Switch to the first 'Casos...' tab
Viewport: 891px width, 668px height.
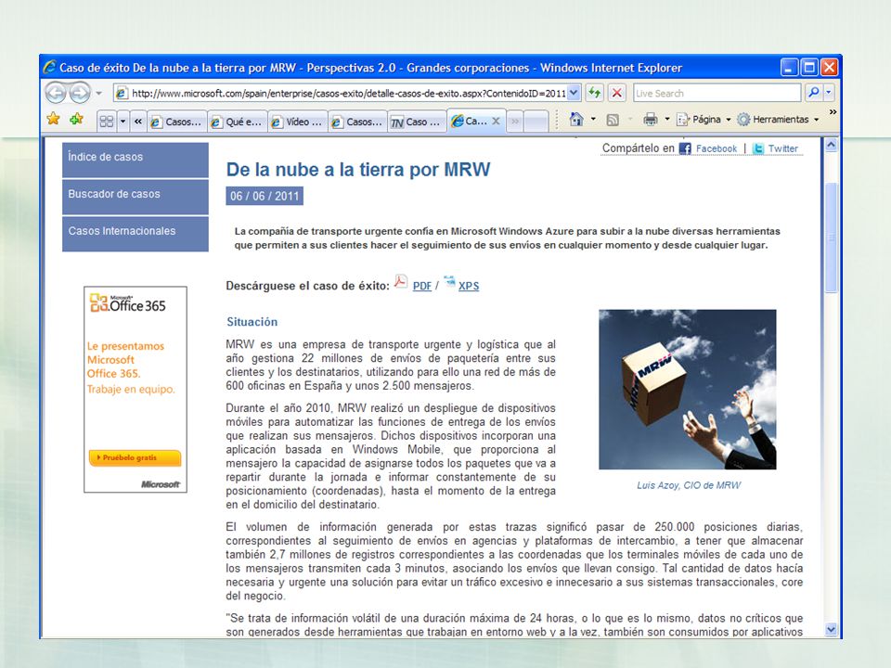(176, 122)
